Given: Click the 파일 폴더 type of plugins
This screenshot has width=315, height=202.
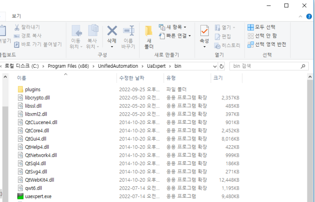Looking at the screenshot, I should pos(176,89).
